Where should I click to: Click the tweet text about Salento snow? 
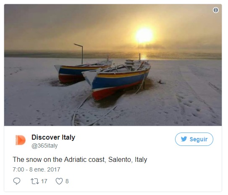(x=80, y=159)
